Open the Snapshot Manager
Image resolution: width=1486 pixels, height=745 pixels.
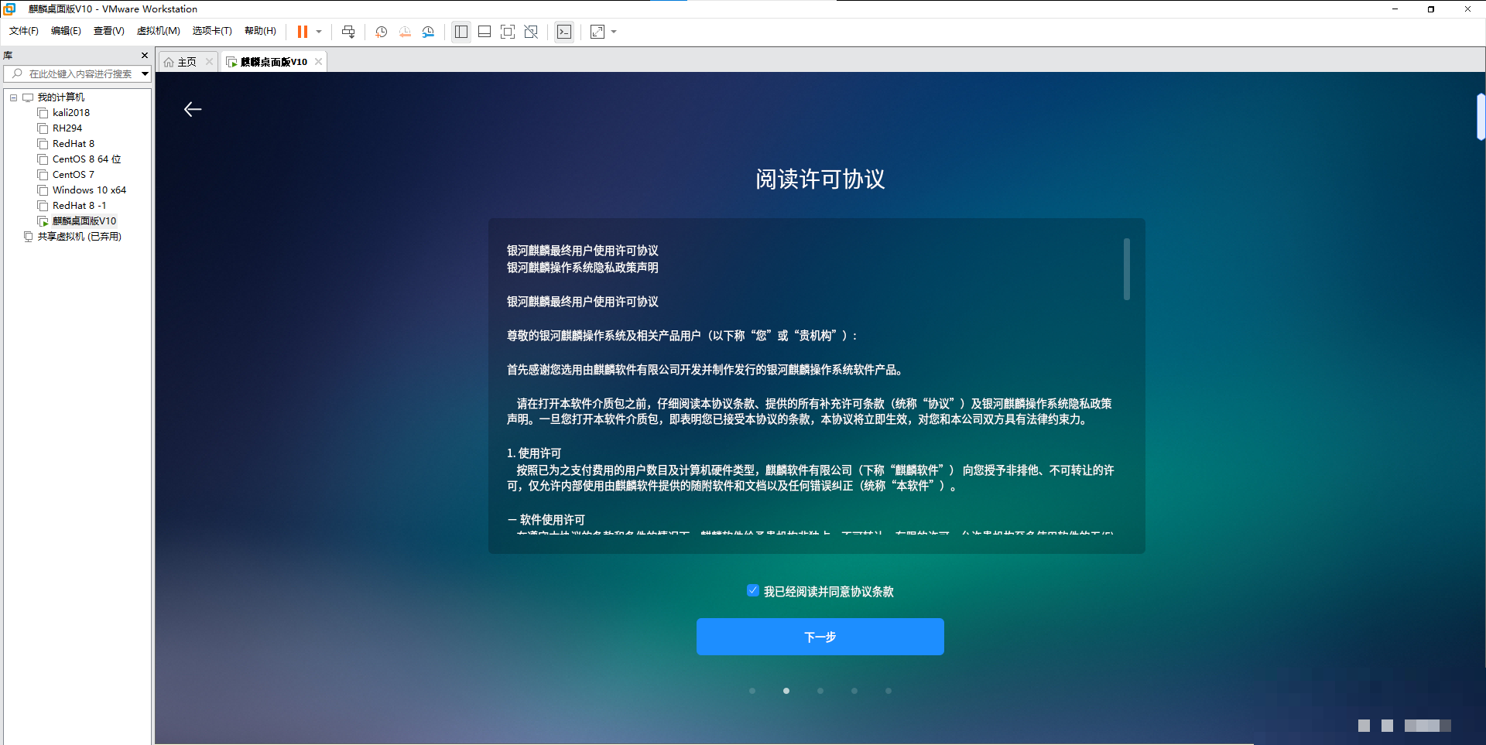tap(429, 32)
